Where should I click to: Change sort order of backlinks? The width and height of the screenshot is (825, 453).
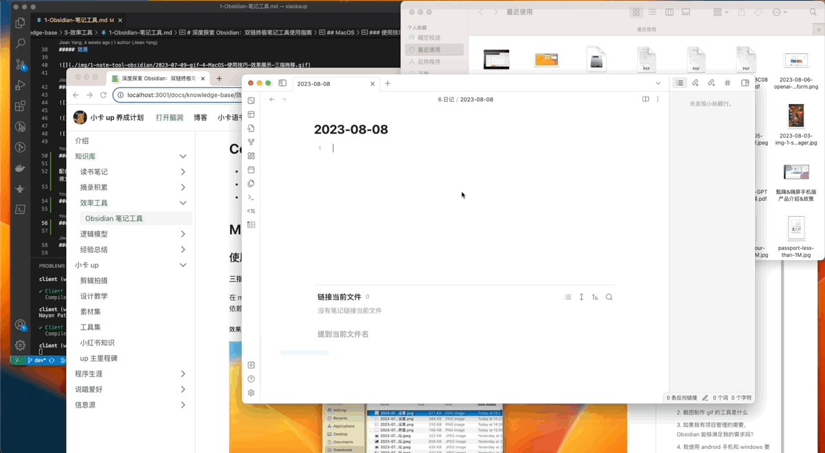tap(595, 297)
